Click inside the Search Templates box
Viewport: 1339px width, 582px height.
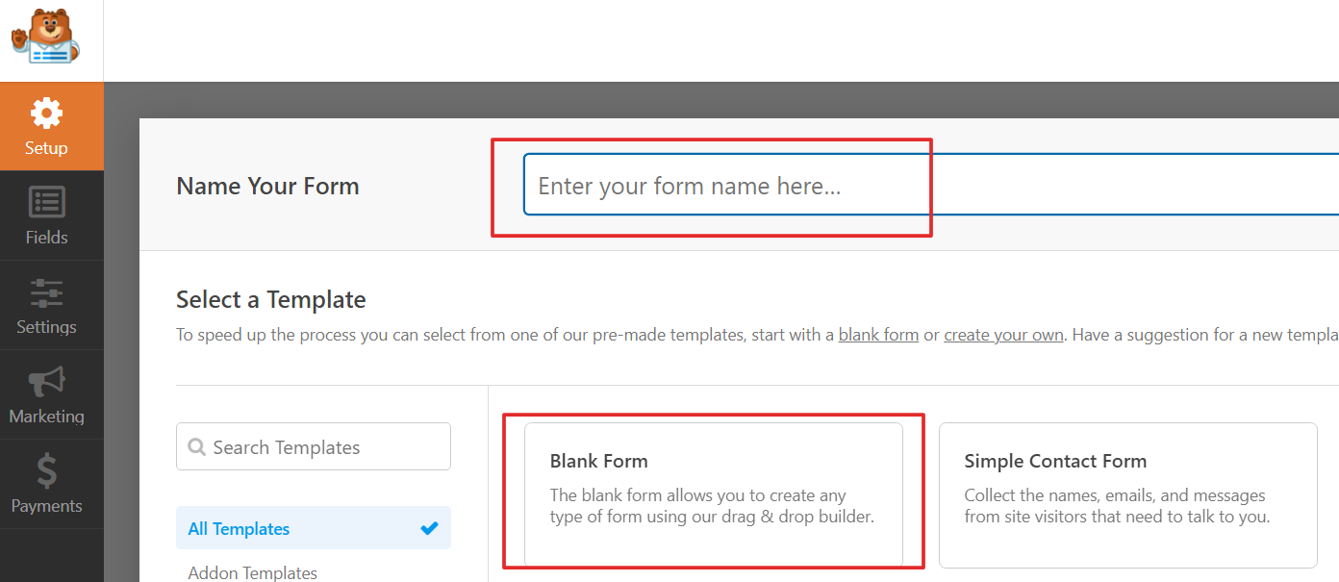[x=313, y=446]
